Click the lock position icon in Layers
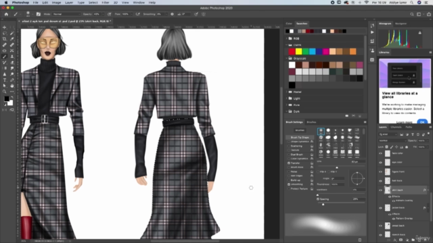 tap(396, 147)
